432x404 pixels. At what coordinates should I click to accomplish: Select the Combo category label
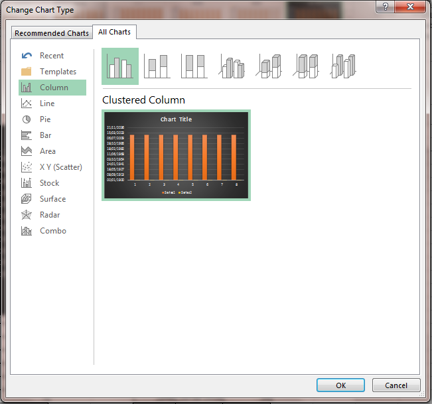point(53,231)
